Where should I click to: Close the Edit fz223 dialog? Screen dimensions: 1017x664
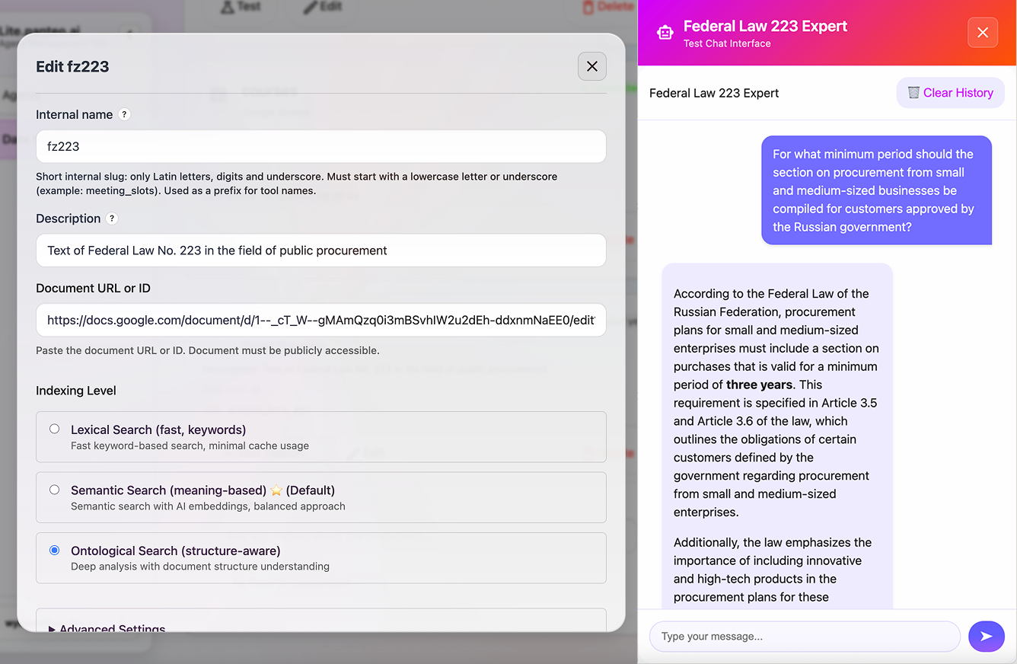[x=591, y=66]
